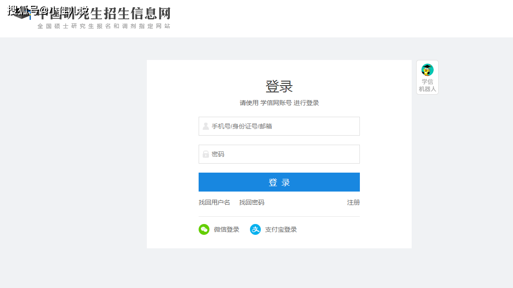
Task: Click the user silhouette icon in the username field
Action: click(x=206, y=126)
